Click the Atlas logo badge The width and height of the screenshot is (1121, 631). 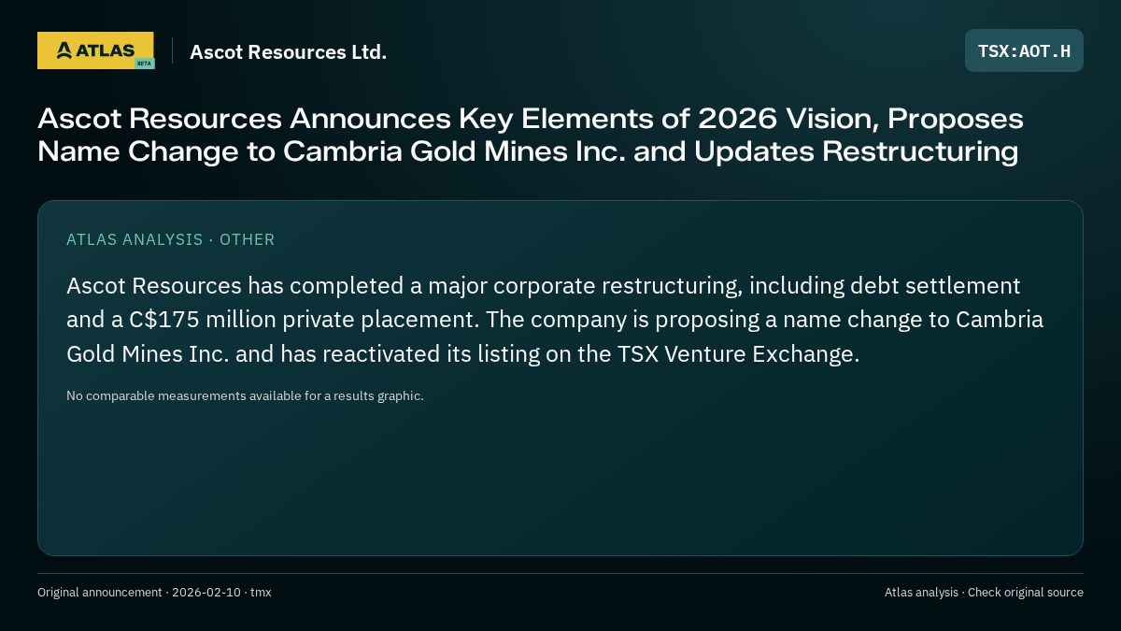pyautogui.click(x=95, y=50)
